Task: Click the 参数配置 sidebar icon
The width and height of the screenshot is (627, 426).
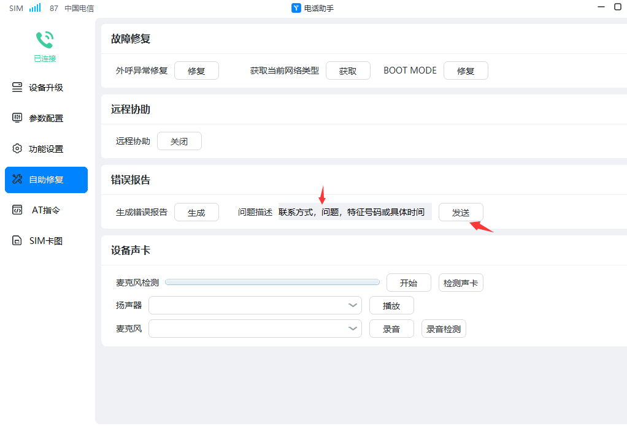Action: 17,118
